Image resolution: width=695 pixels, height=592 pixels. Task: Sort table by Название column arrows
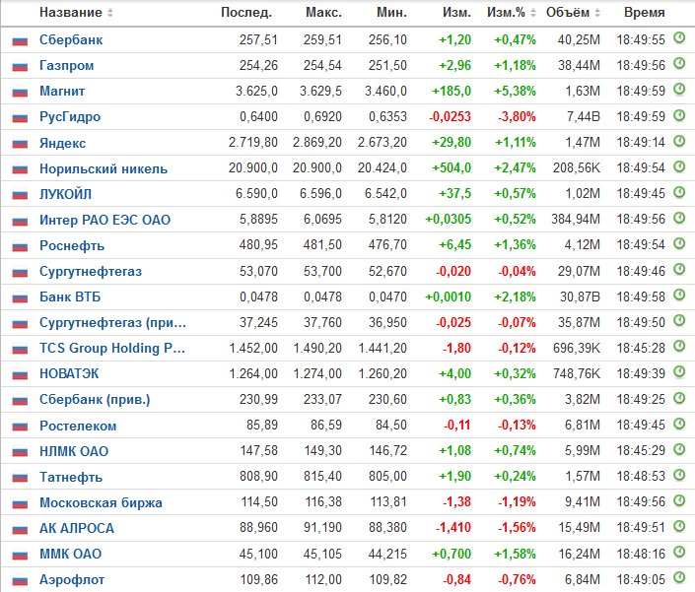110,13
